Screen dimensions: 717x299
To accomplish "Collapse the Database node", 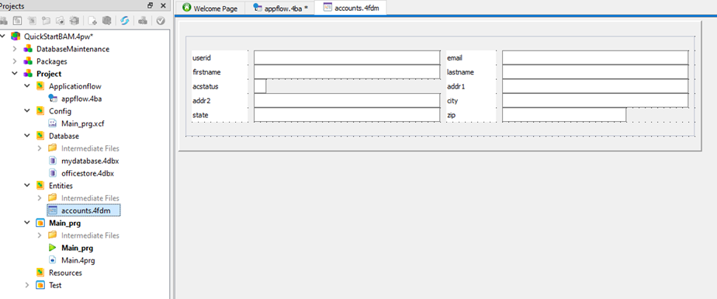I will pyautogui.click(x=27, y=136).
